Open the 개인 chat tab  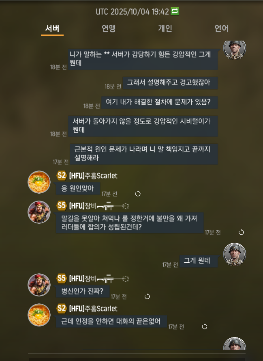[165, 28]
